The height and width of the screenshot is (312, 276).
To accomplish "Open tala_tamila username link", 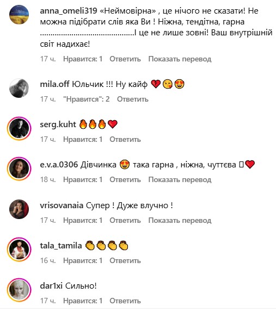I will click(61, 246).
